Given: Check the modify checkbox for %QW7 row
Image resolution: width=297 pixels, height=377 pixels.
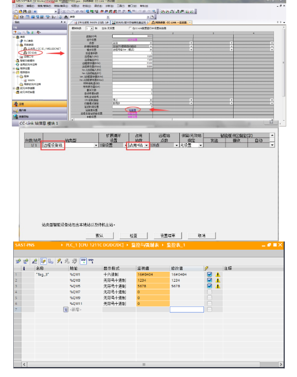Looking at the screenshot, I should (210, 292).
